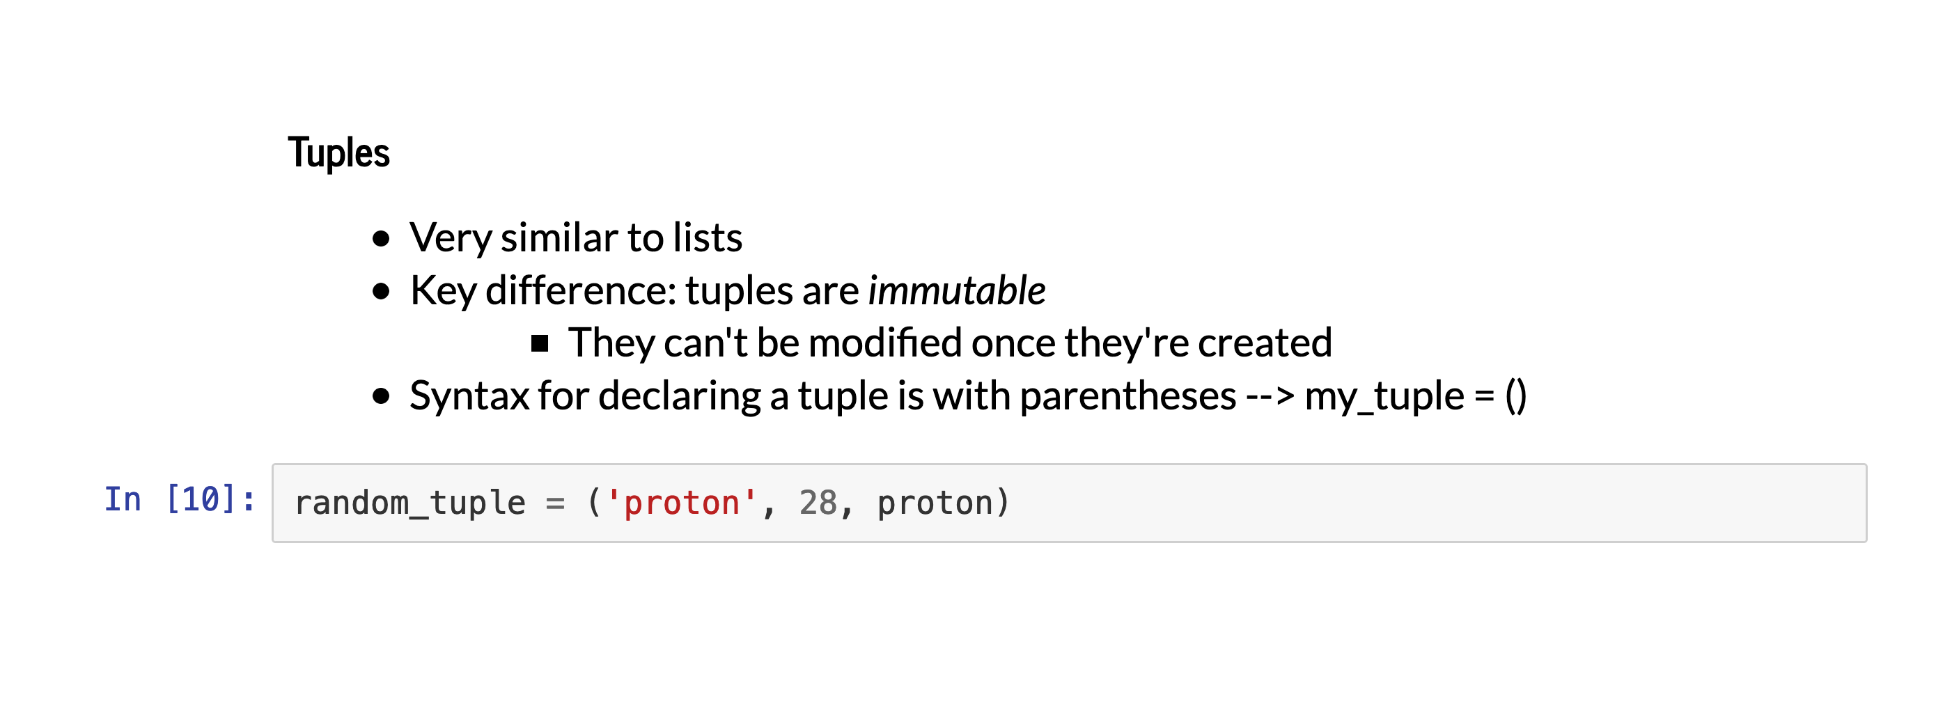The height and width of the screenshot is (720, 1936).
Task: Select the italic word 'immutable'
Action: click(956, 291)
